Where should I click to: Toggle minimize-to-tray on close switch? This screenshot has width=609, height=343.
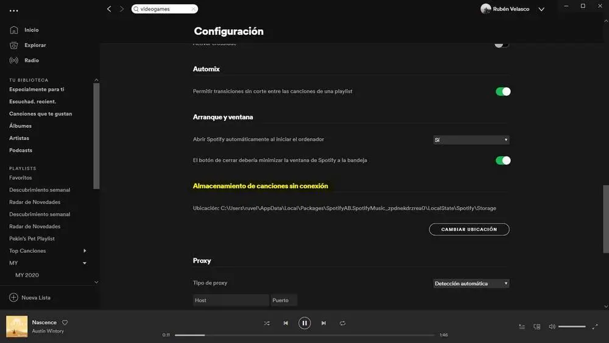pyautogui.click(x=503, y=160)
